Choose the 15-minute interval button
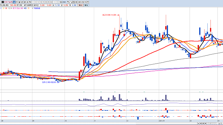This screenshot has width=223, height=125. click(x=43, y=2)
